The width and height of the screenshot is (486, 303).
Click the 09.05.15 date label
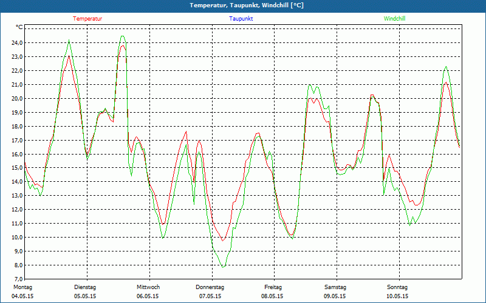tap(335, 296)
